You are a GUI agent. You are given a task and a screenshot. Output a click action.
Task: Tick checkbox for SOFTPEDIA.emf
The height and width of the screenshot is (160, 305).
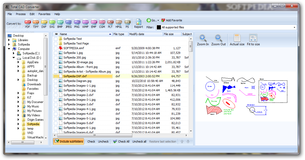[x=56, y=48]
